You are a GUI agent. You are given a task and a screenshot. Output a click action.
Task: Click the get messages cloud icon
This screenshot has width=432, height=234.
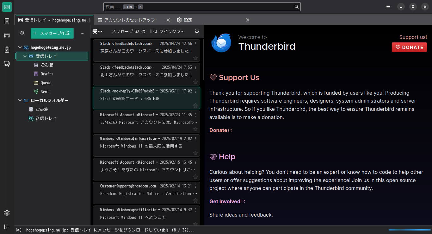pyautogui.click(x=22, y=33)
